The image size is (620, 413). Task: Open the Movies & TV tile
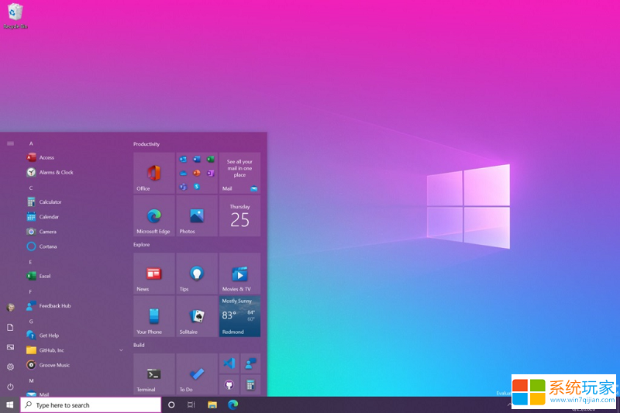(239, 274)
